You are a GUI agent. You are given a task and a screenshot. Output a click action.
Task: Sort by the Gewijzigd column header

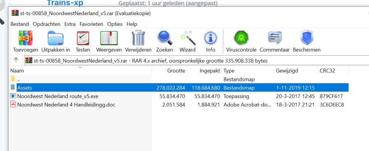tap(296, 71)
